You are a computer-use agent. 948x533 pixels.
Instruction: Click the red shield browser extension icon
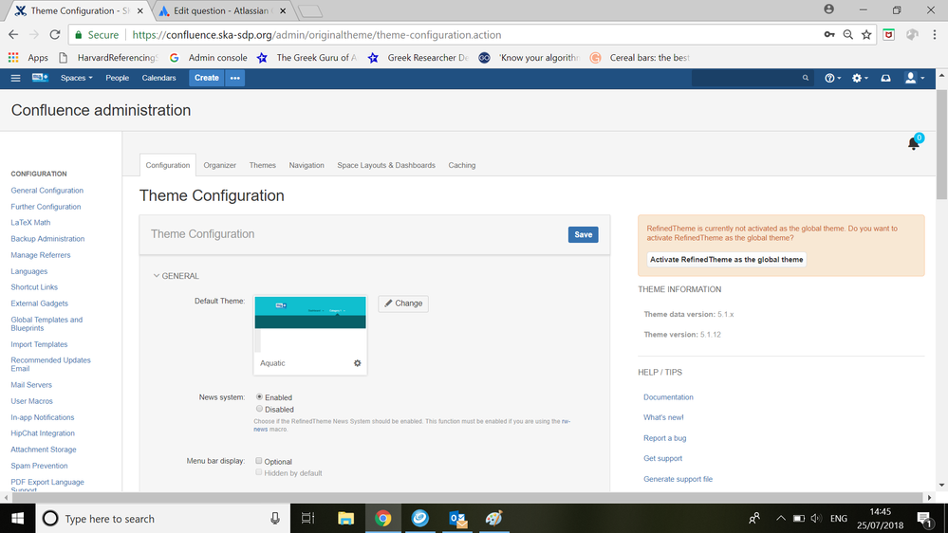click(x=889, y=35)
